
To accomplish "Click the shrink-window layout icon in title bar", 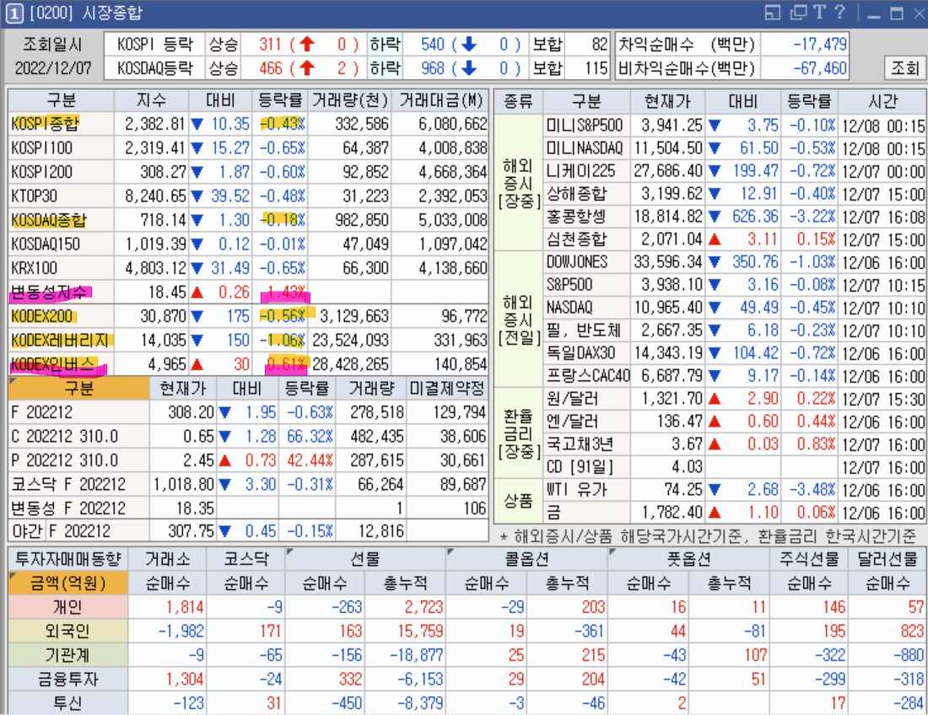I will (x=773, y=13).
